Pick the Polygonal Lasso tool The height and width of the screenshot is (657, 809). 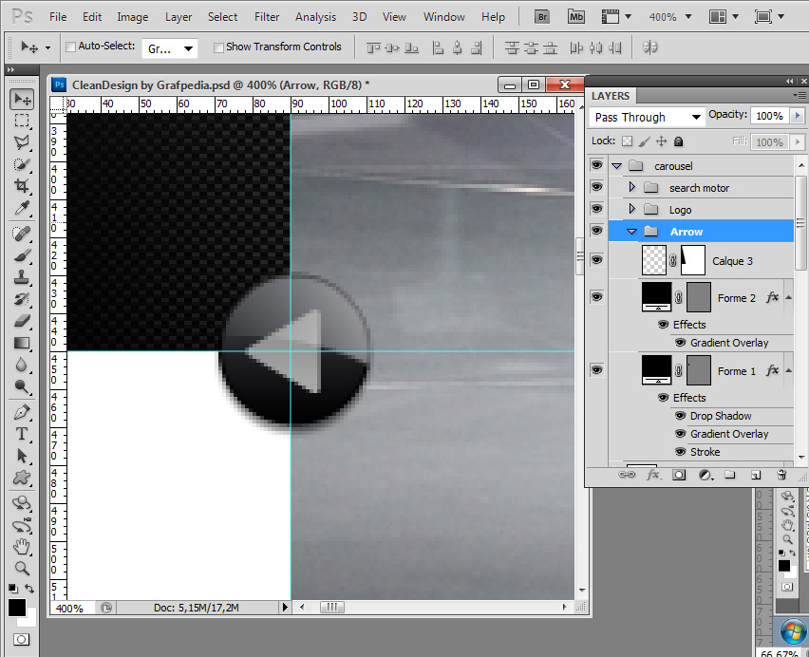click(x=22, y=142)
